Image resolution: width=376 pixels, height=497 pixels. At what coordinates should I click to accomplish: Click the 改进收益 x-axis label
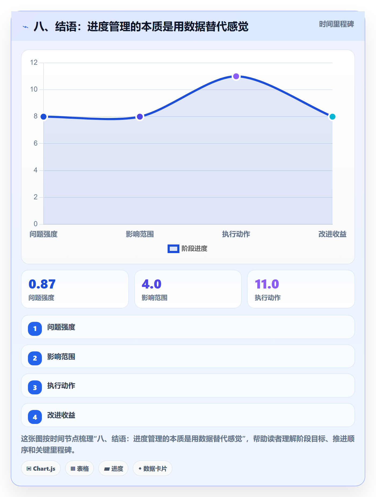pyautogui.click(x=332, y=234)
